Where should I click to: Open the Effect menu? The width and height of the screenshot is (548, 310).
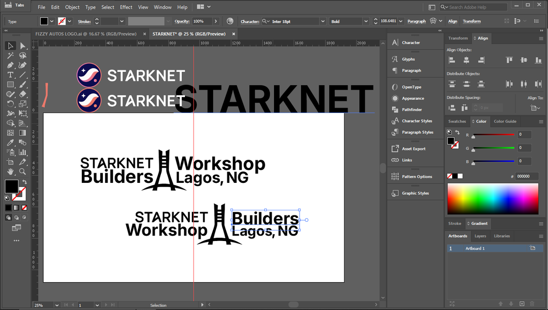coord(126,7)
